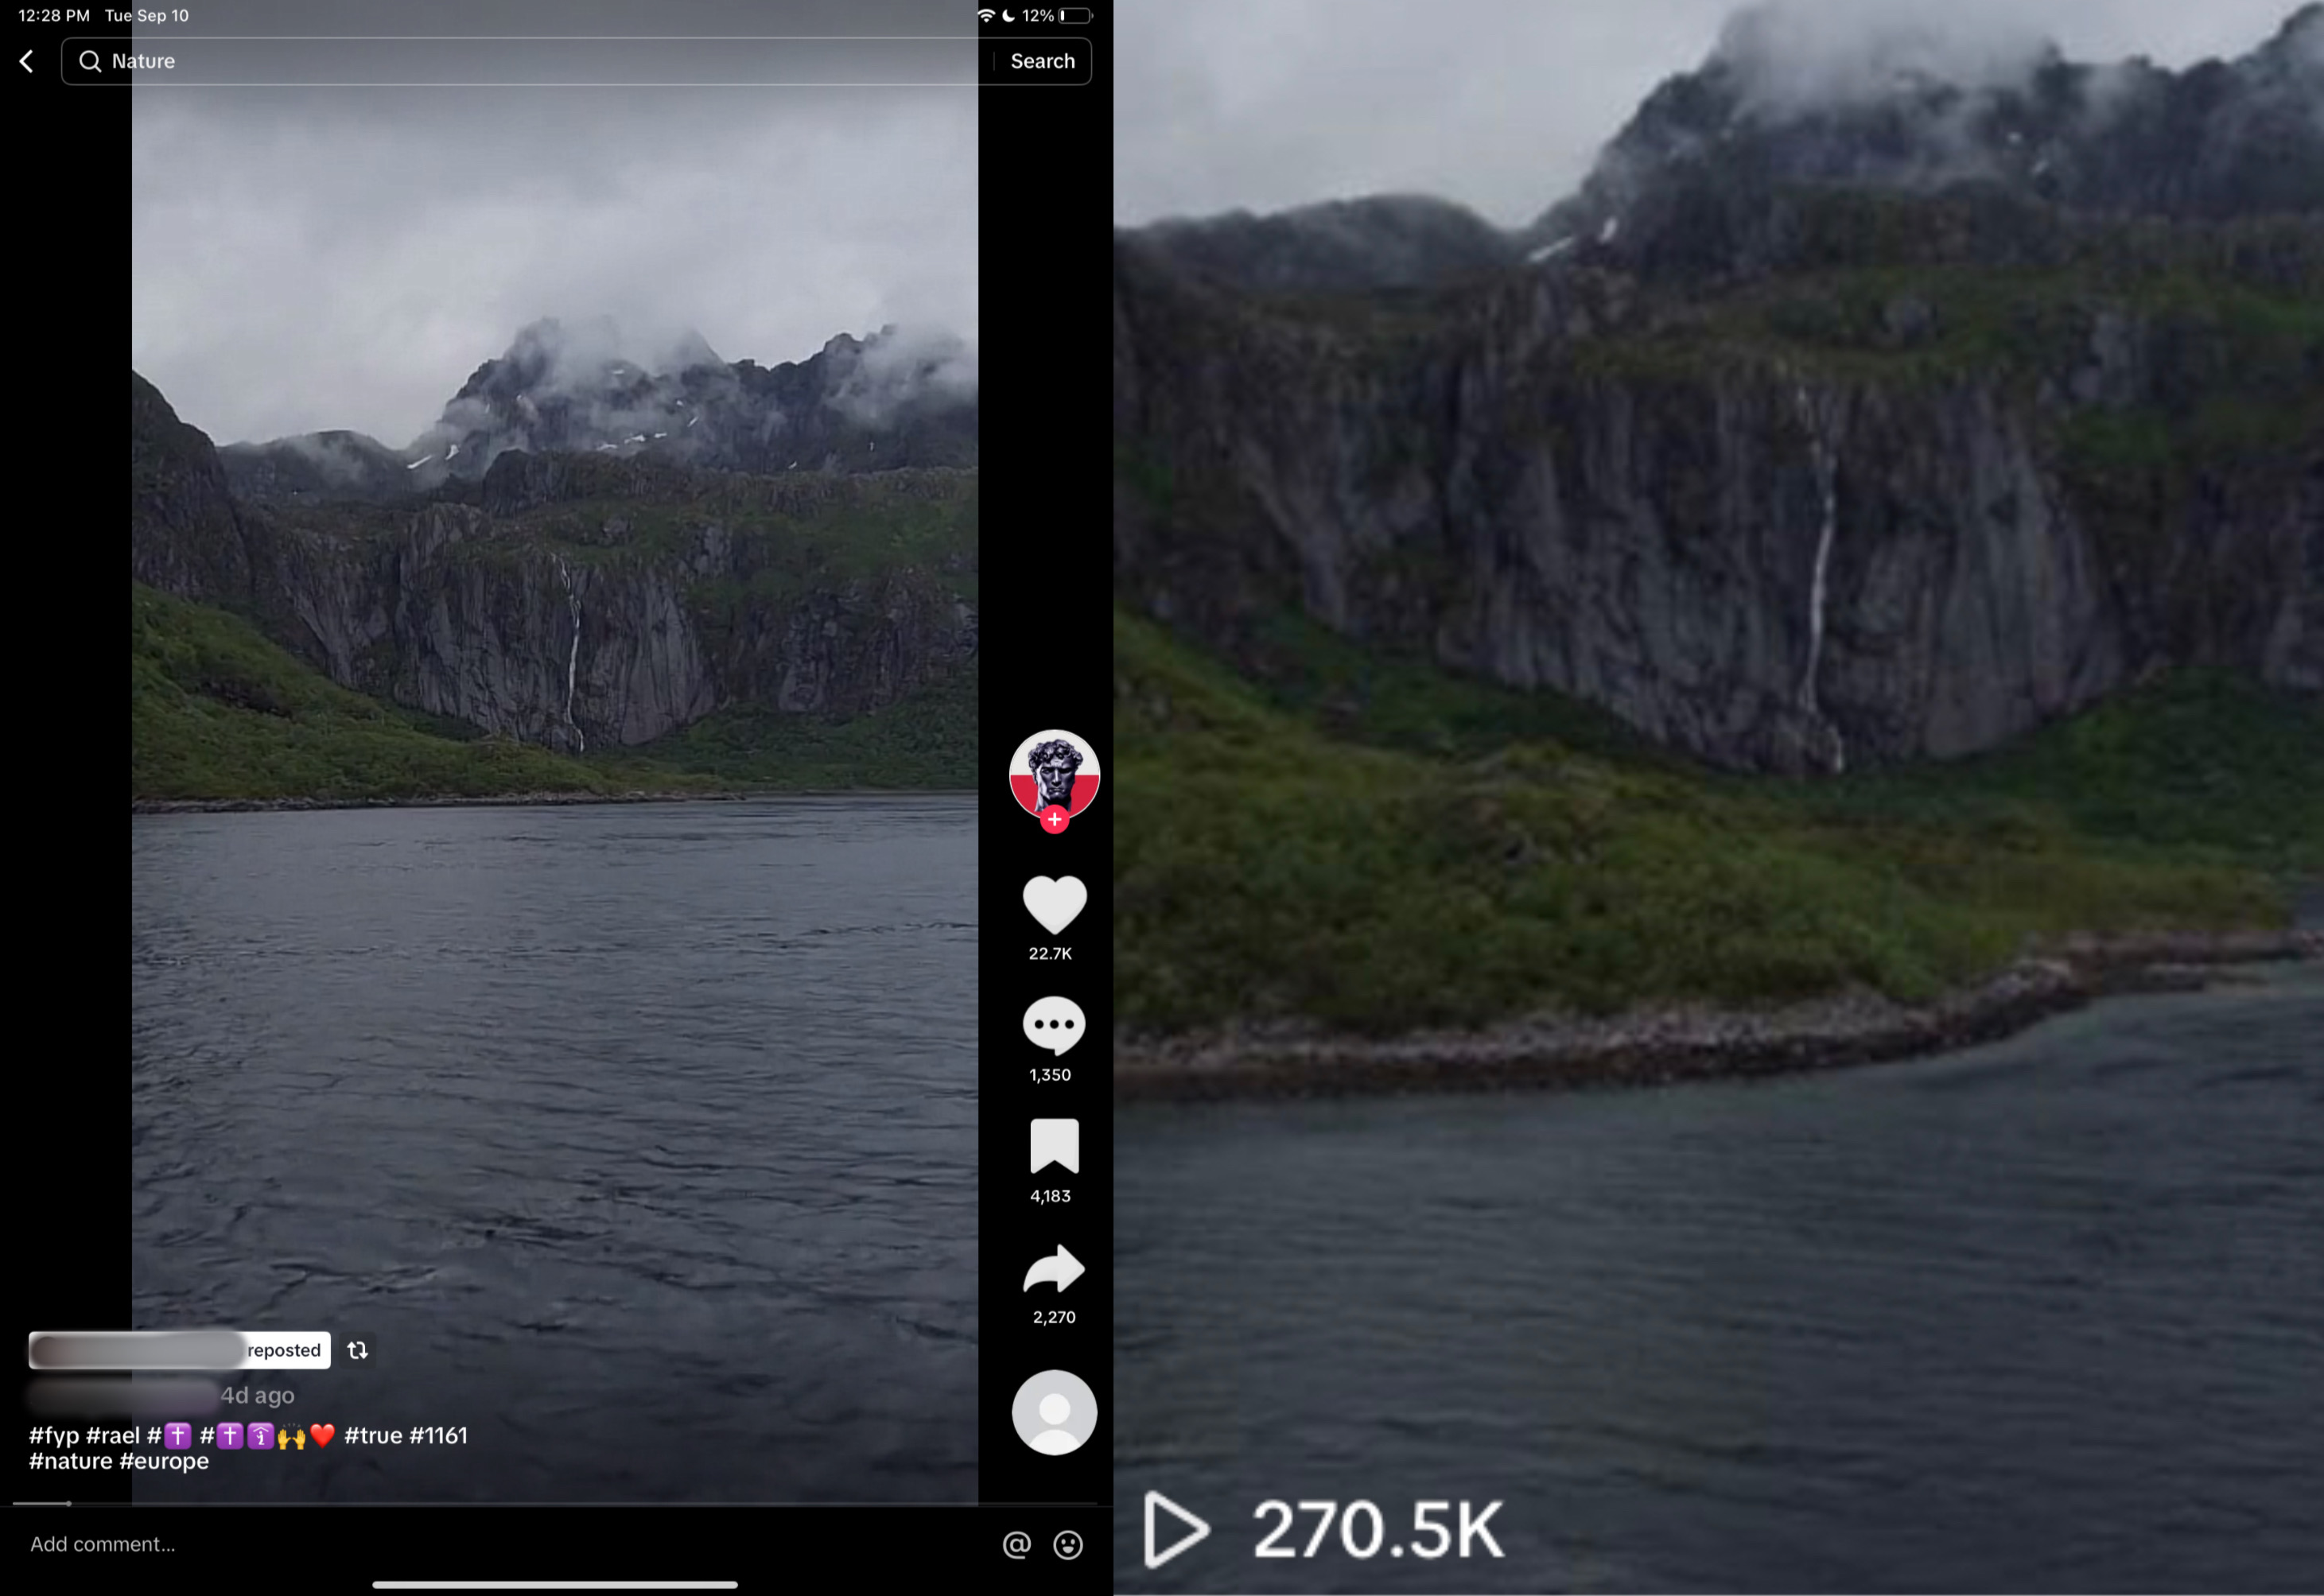This screenshot has width=2324, height=1596.
Task: Go back using the back chevron
Action: pyautogui.click(x=26, y=61)
